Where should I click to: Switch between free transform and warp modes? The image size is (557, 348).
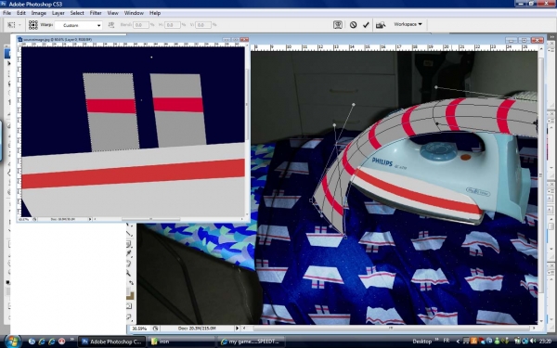point(338,24)
